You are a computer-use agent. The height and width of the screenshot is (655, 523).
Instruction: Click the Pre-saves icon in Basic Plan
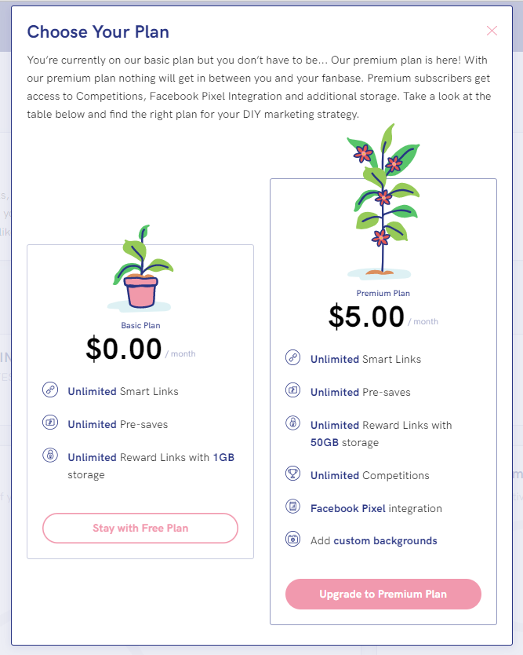[x=49, y=423]
